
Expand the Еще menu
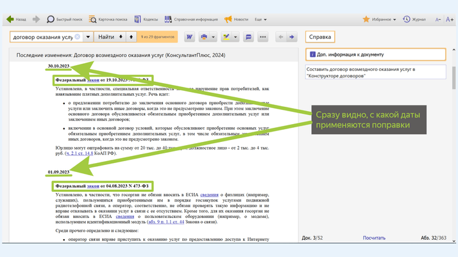click(260, 20)
